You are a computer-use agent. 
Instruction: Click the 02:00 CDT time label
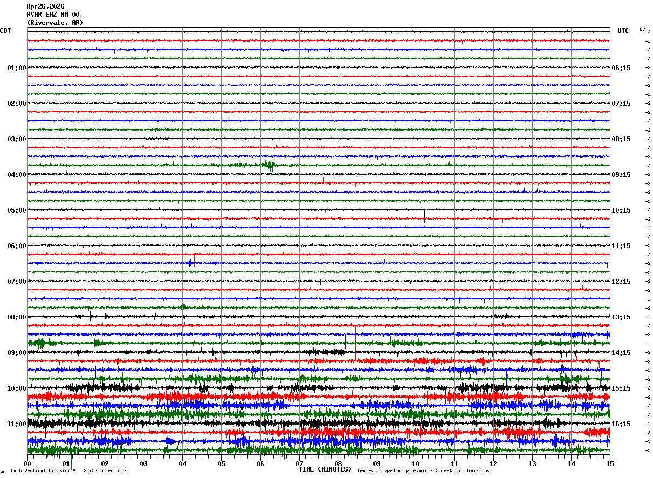coord(16,104)
